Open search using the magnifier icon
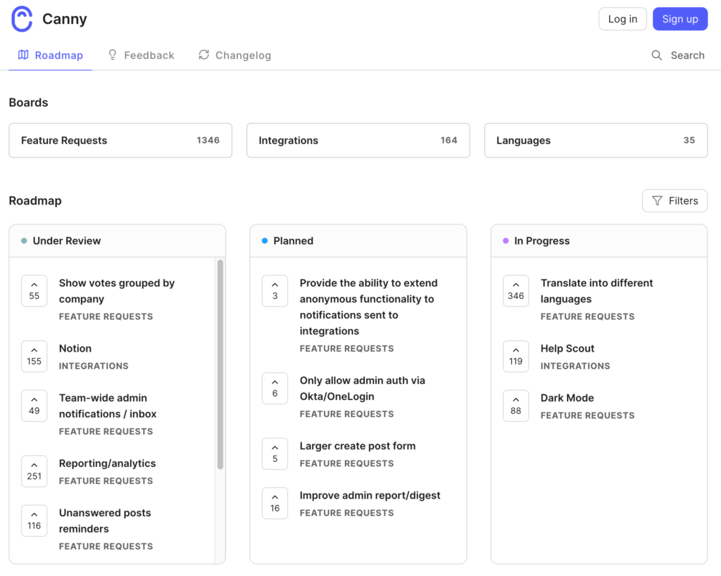721x576 pixels. [x=656, y=55]
